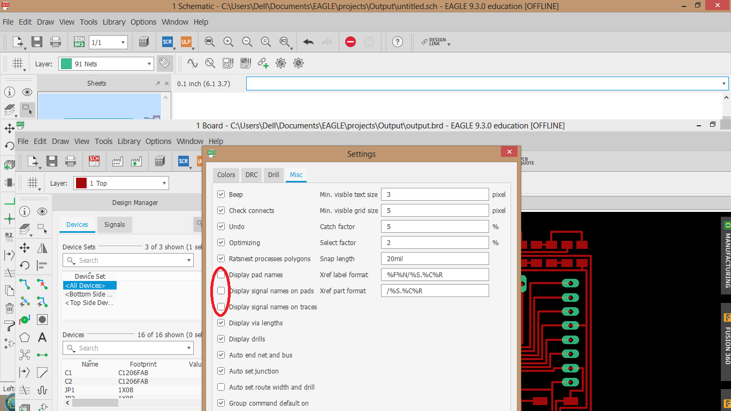Enable Auto set route width and drill
731x411 pixels.
(x=221, y=387)
